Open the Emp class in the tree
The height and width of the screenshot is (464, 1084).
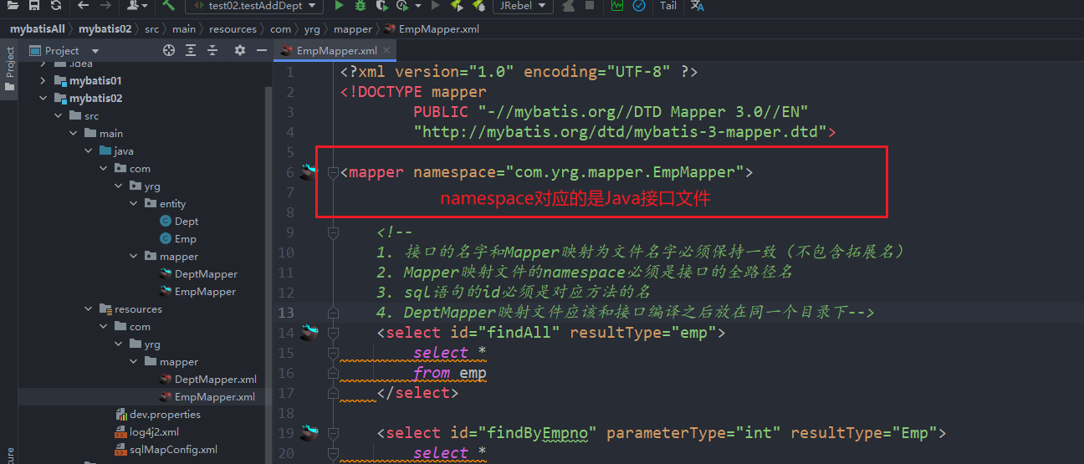pyautogui.click(x=178, y=239)
